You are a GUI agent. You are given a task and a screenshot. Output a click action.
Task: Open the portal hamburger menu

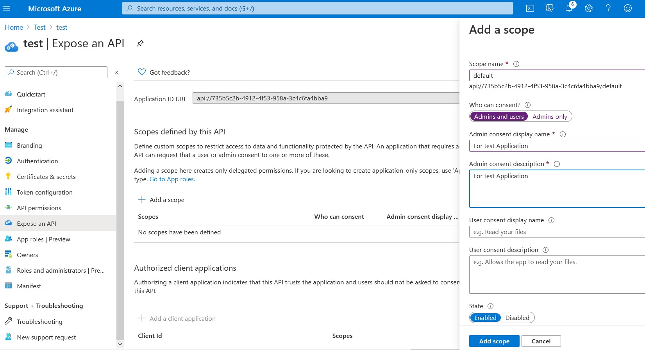pyautogui.click(x=7, y=8)
